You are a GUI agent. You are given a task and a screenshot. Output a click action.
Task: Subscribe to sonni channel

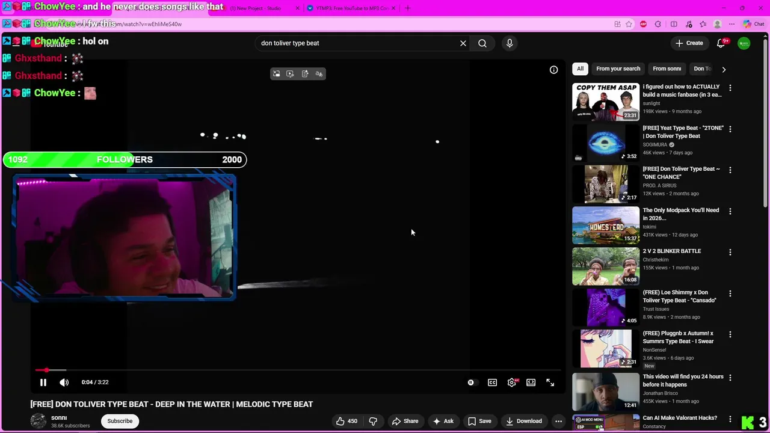[x=120, y=421]
